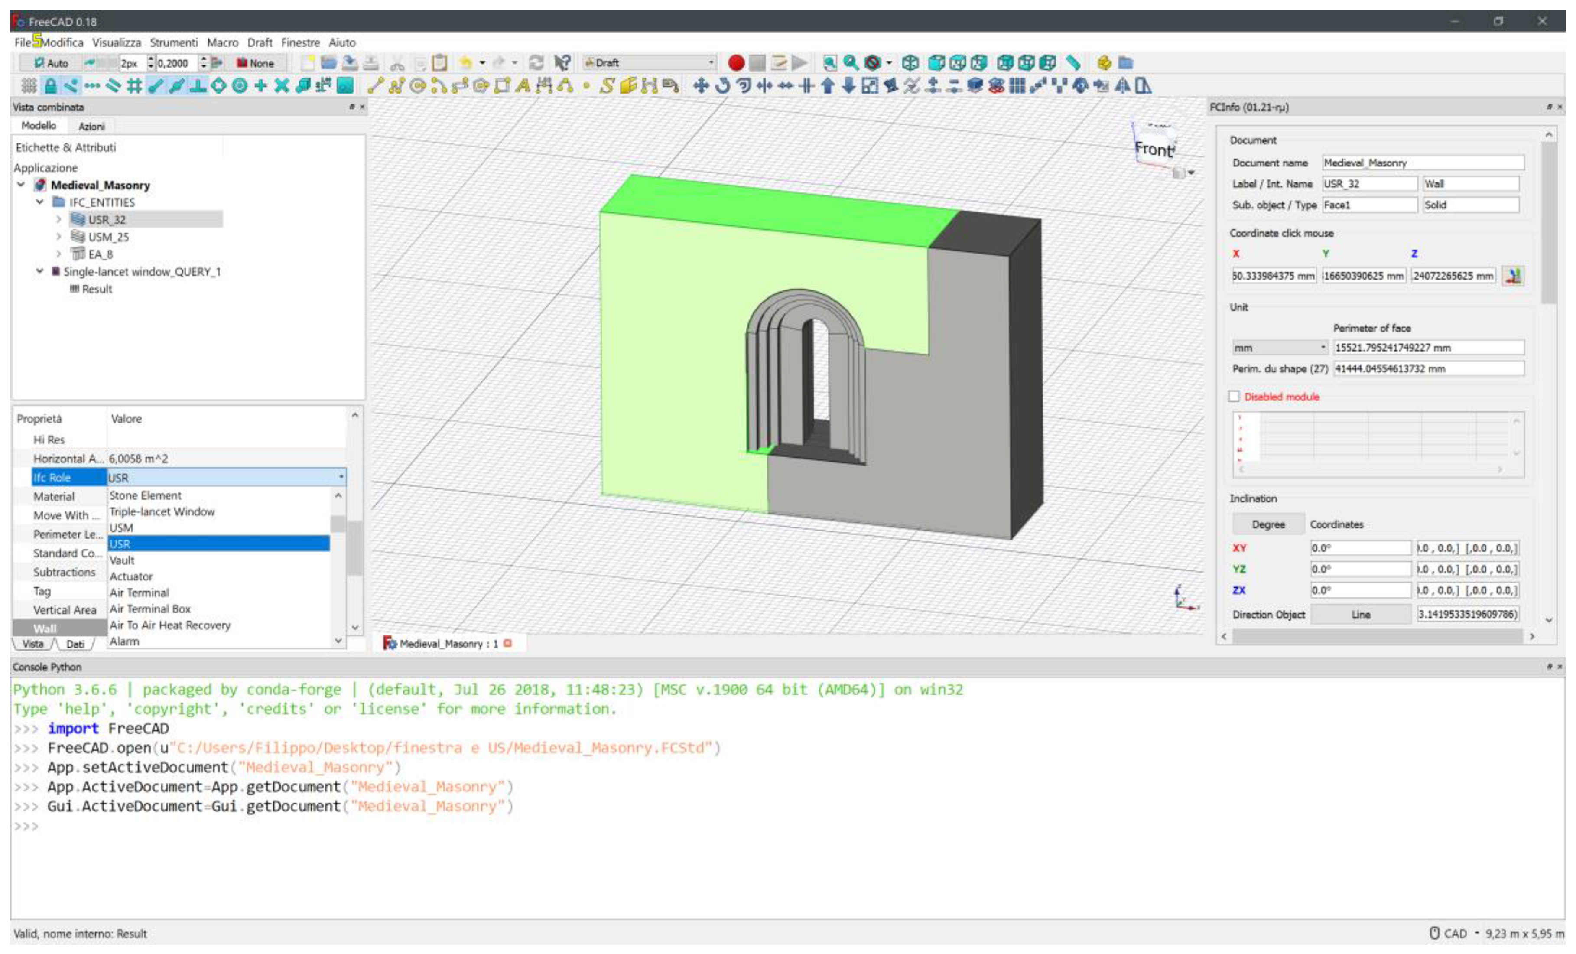Switch to the isometric view icon

pyautogui.click(x=910, y=63)
